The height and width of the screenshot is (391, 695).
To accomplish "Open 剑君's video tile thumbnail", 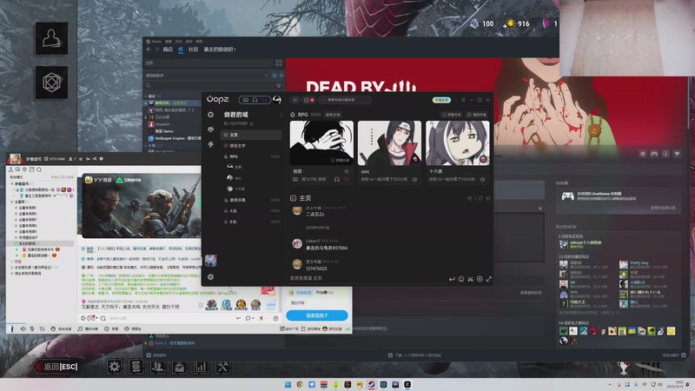I will click(x=321, y=142).
